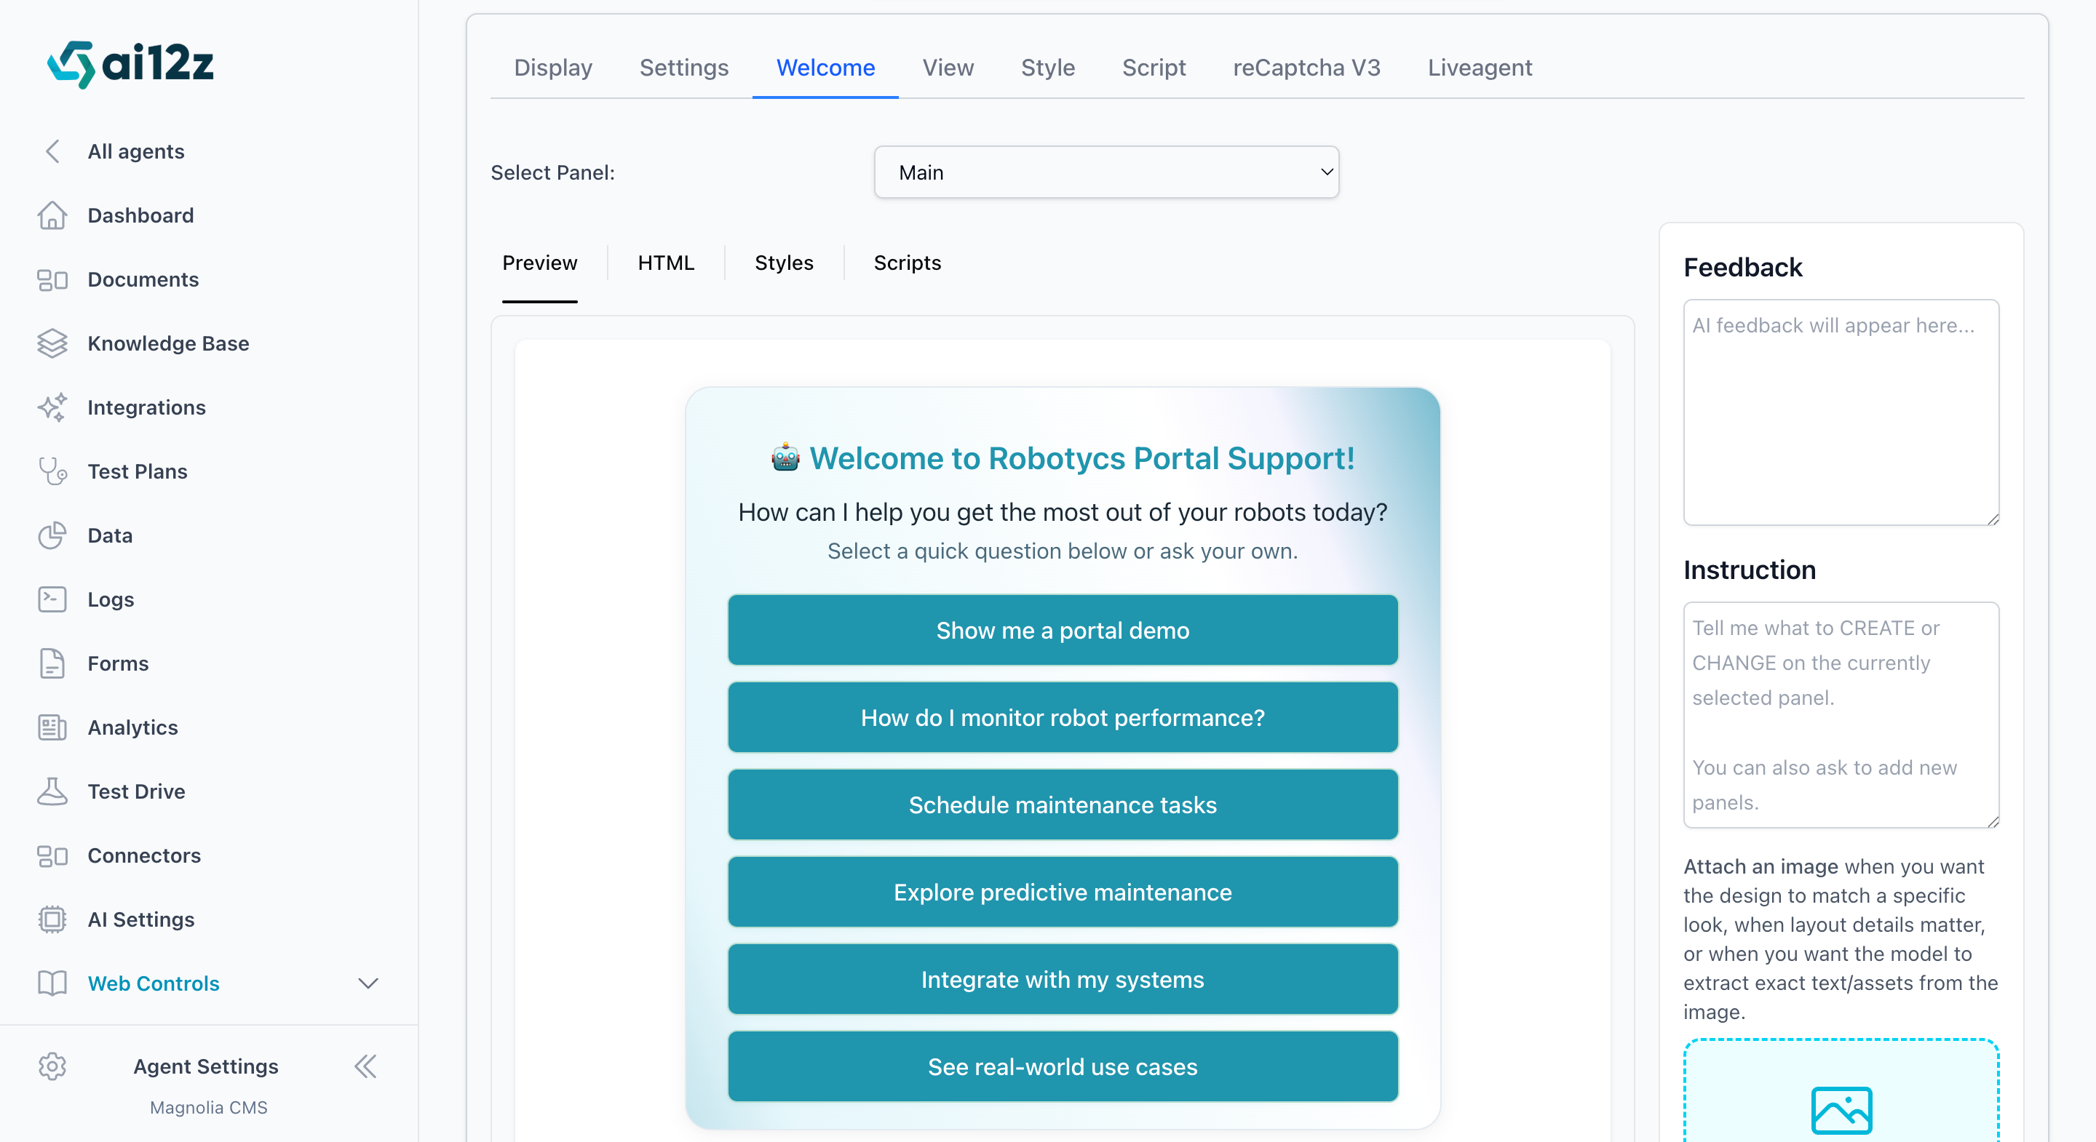Click the Dashboard home icon

click(x=52, y=215)
